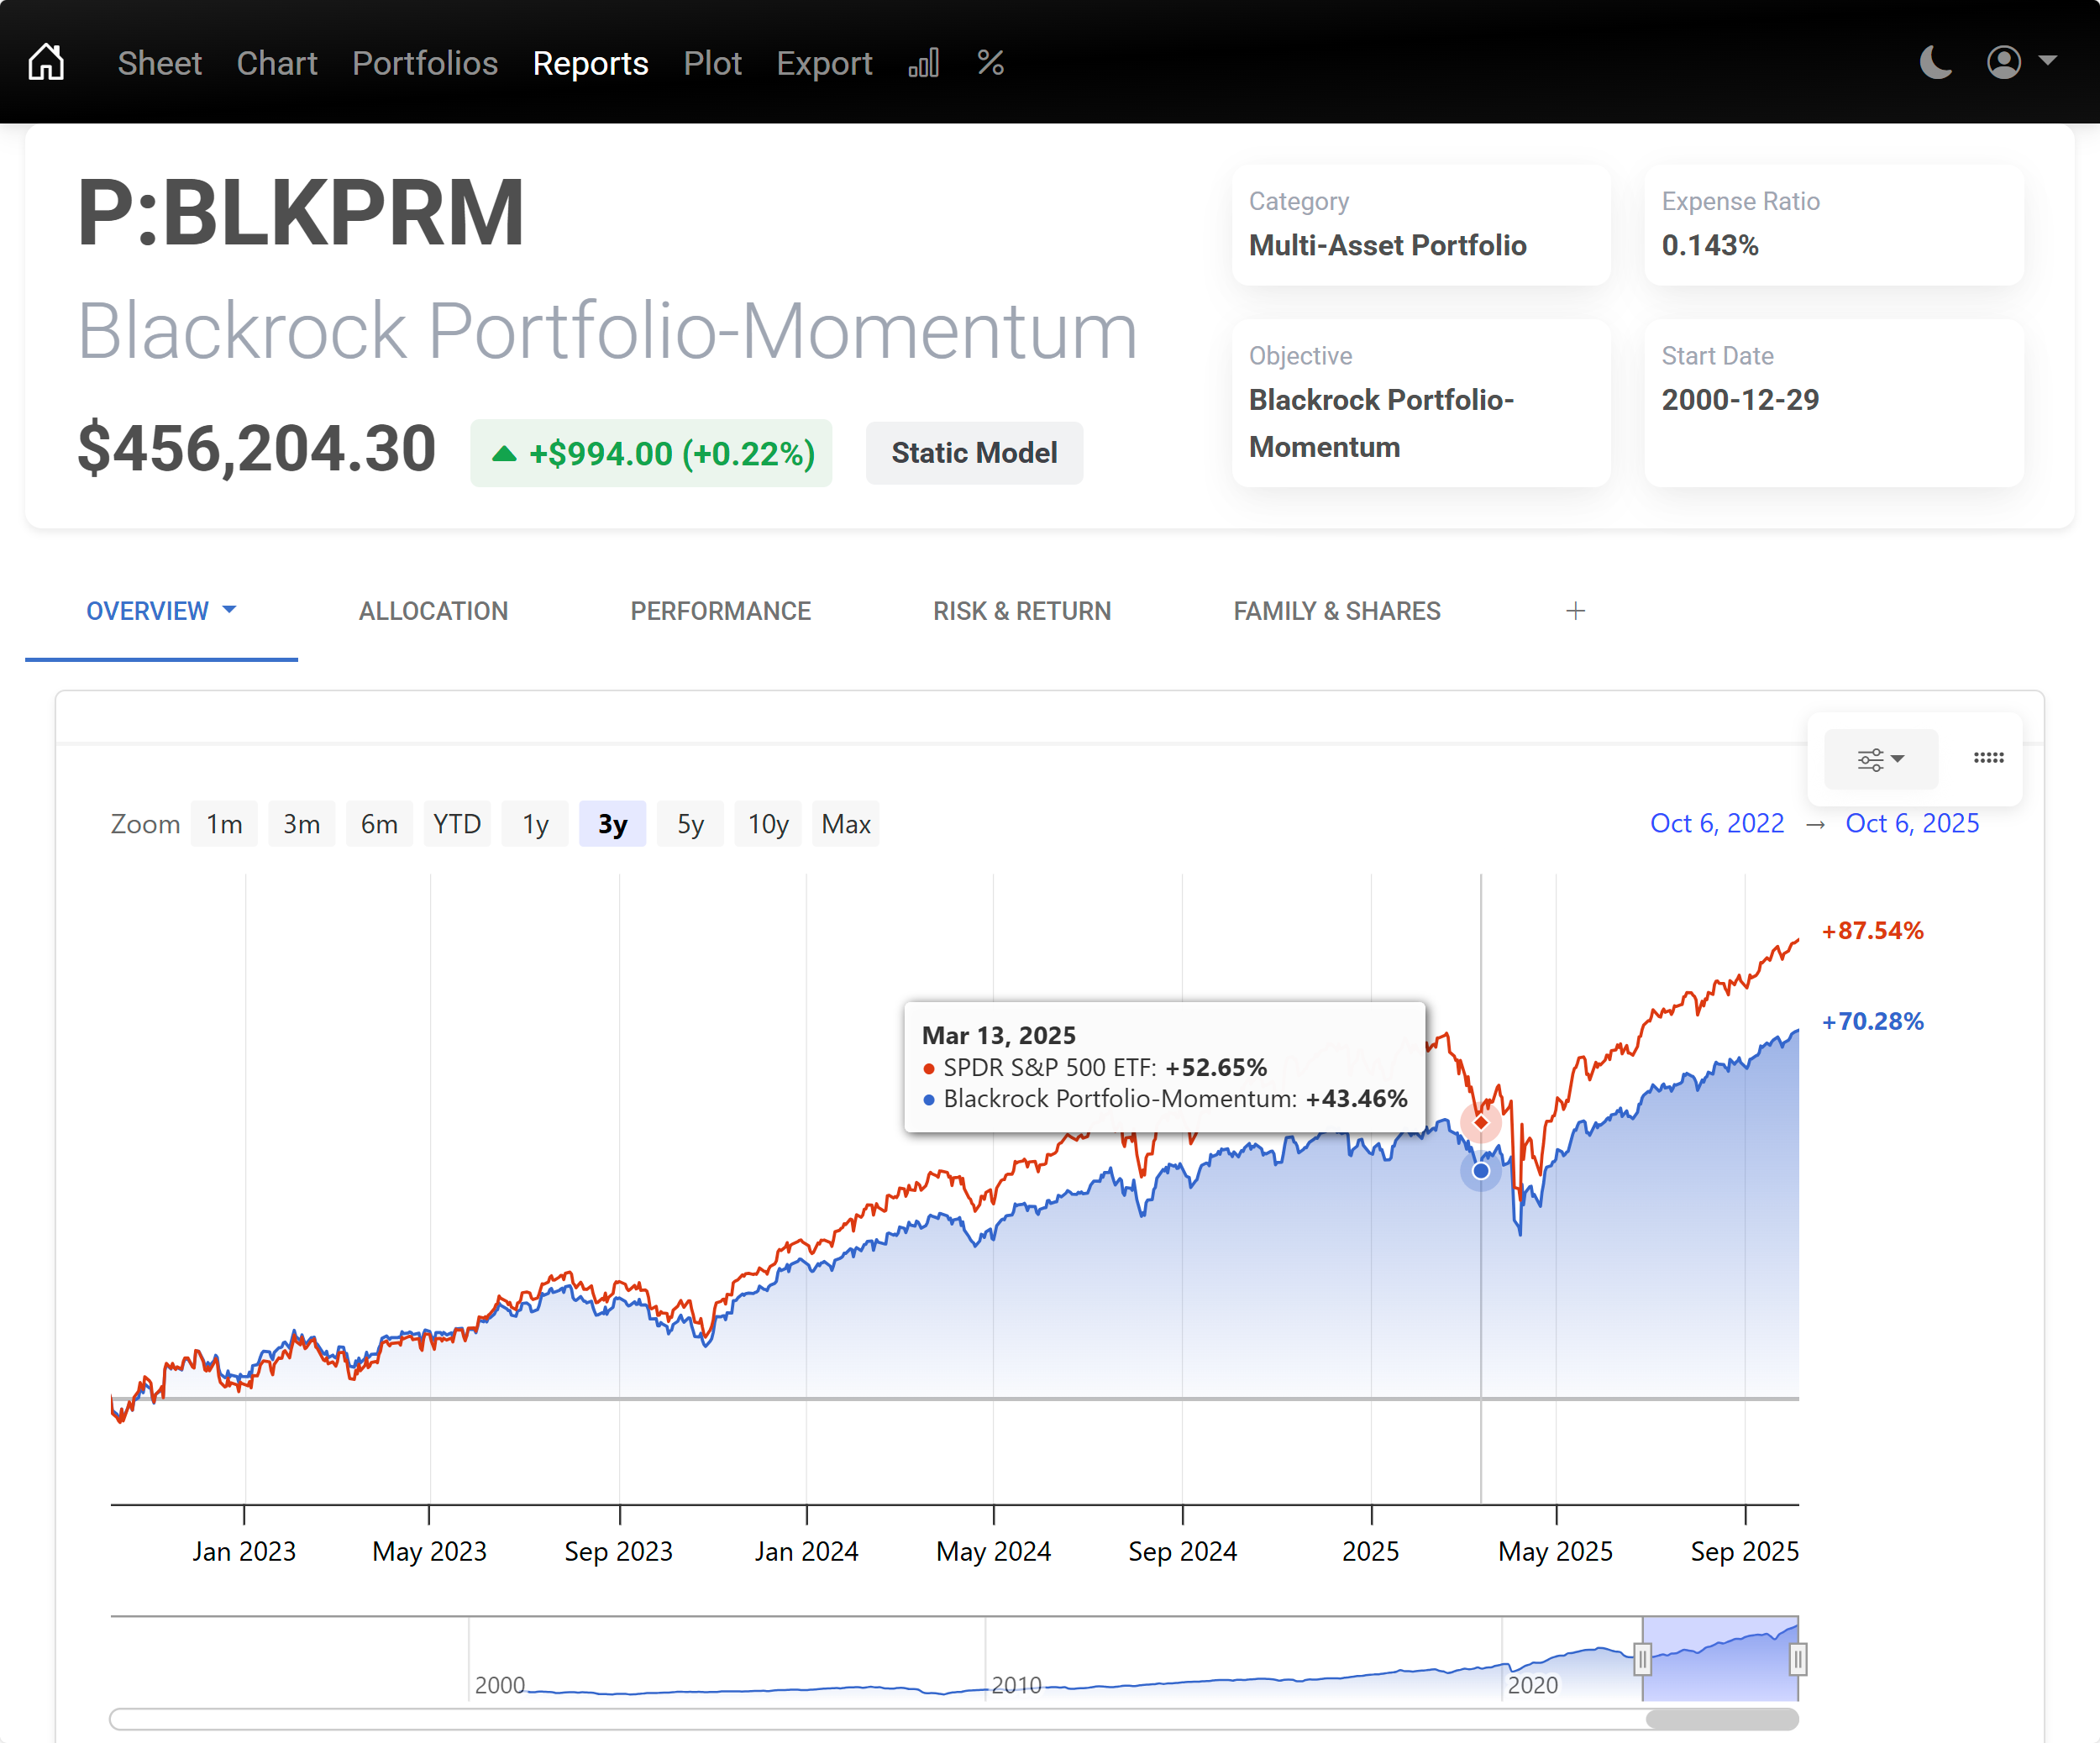This screenshot has width=2100, height=1743.
Task: Open the user account dropdown arrow
Action: [x=2049, y=62]
